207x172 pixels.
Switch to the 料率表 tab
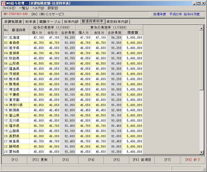pyautogui.click(x=31, y=22)
